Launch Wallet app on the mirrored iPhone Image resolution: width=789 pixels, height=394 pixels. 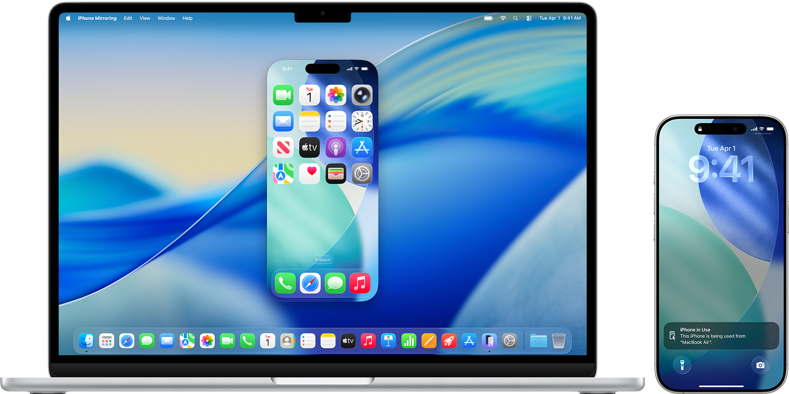pyautogui.click(x=336, y=174)
